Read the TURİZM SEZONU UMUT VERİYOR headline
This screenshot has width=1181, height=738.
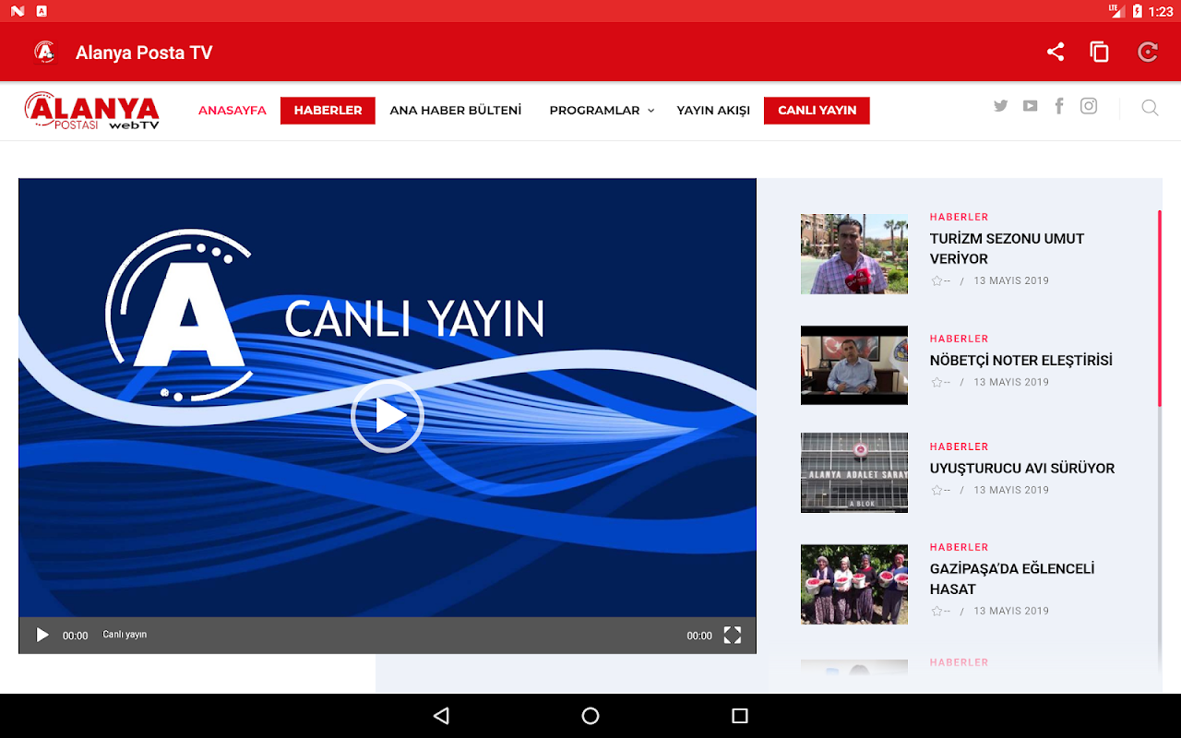pos(1007,248)
